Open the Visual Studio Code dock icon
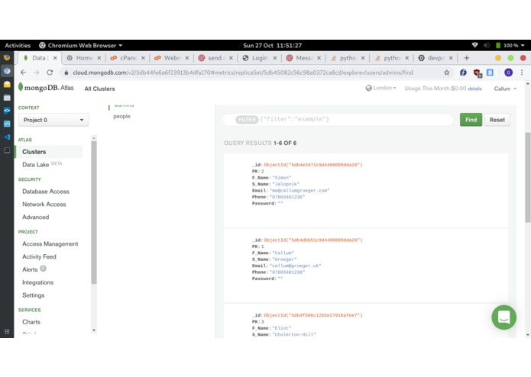The image size is (531, 377). (7, 137)
